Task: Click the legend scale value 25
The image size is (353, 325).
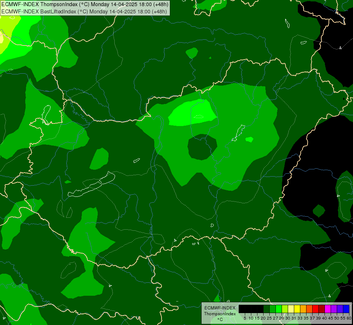Action: pos(269,318)
